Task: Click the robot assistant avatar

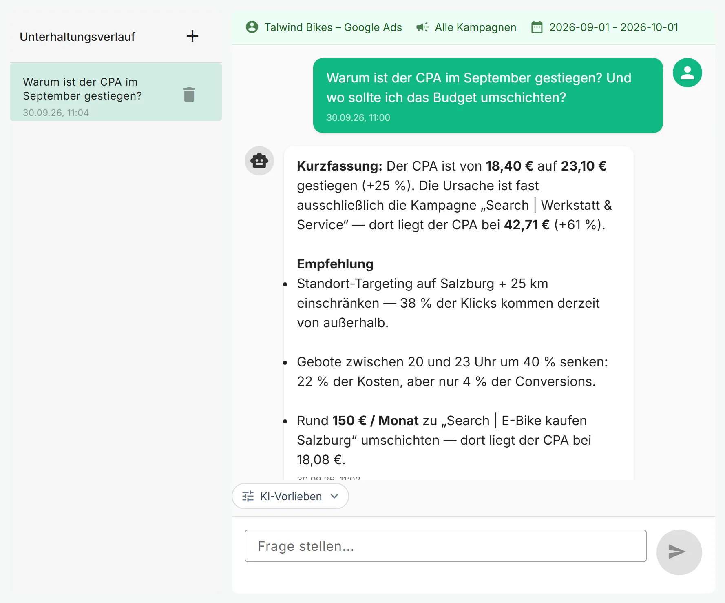Action: [259, 161]
